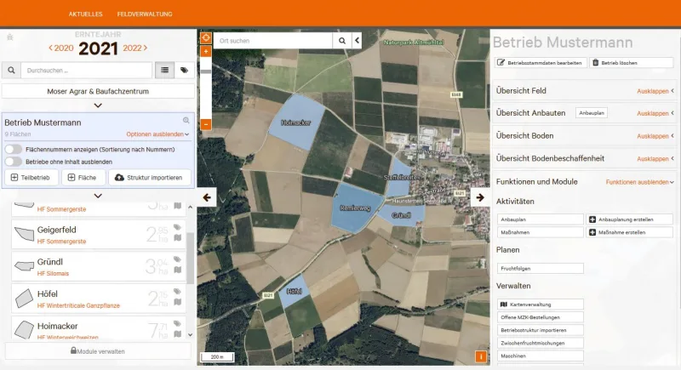Click Betrieb löschen button
Viewport: 681px width, 370px height.
[631, 63]
